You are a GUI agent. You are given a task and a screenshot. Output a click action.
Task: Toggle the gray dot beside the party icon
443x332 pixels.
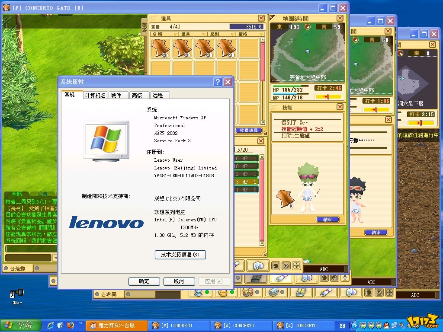[257, 292]
